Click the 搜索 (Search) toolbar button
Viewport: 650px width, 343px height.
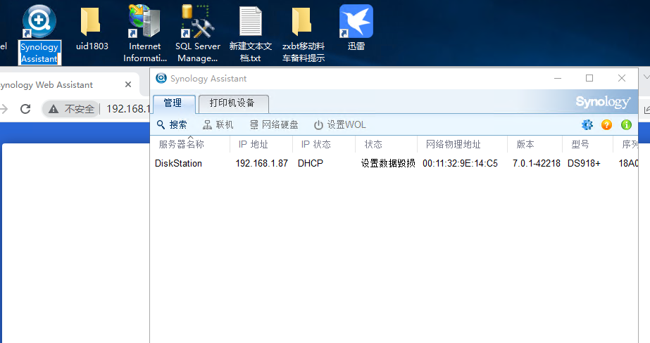(172, 125)
